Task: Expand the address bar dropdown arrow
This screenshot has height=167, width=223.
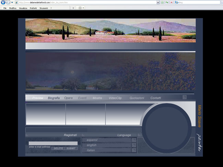Action: pyautogui.click(x=158, y=2)
